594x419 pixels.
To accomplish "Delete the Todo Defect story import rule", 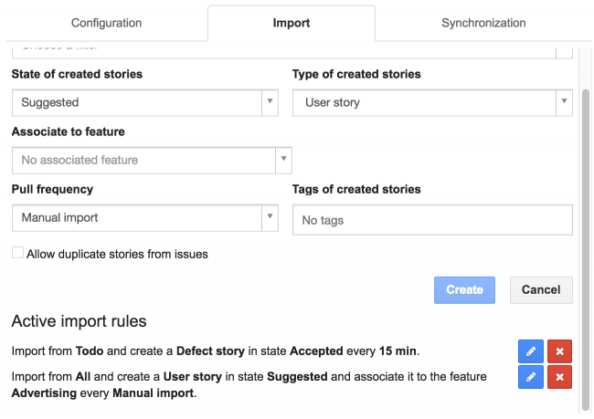I will click(x=559, y=351).
